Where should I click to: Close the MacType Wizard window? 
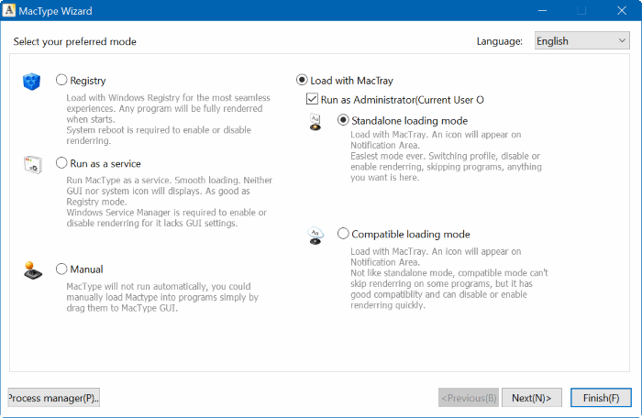pyautogui.click(x=620, y=11)
